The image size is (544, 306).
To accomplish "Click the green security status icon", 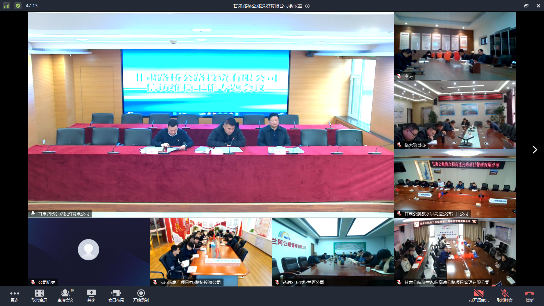I will click(18, 5).
